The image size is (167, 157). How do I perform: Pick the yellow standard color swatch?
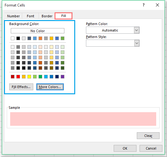(x=29, y=77)
